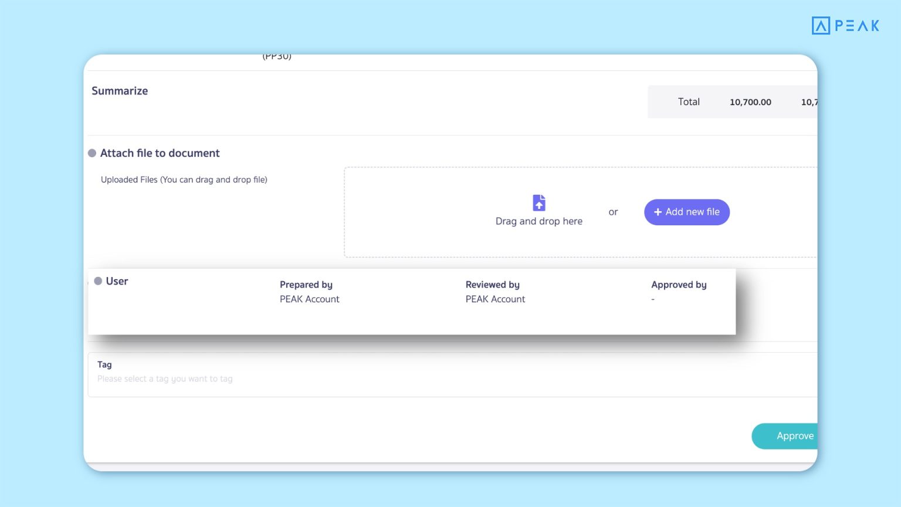The height and width of the screenshot is (507, 901).
Task: Click PEAK Account under Prepared by
Action: click(309, 299)
